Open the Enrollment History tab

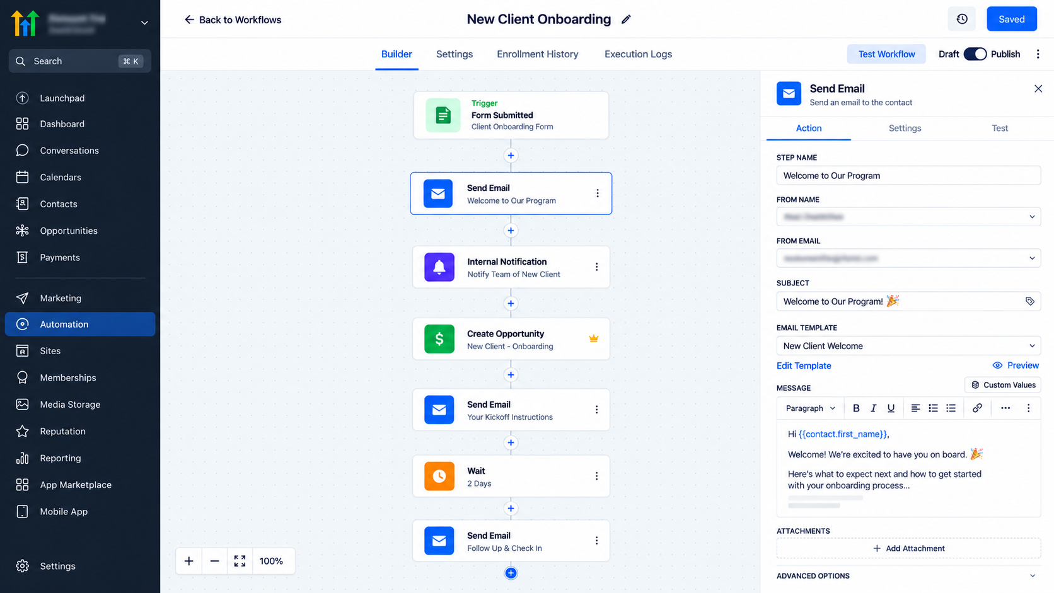(x=538, y=54)
